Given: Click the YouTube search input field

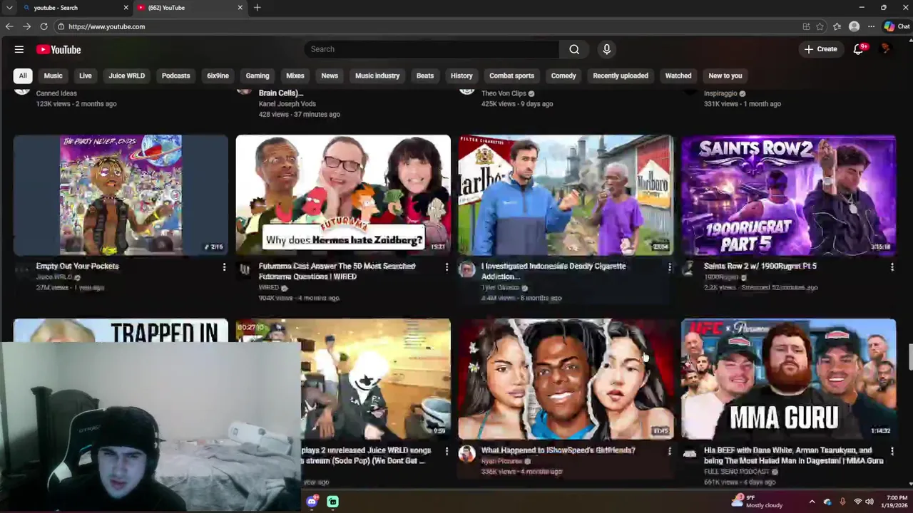Looking at the screenshot, I should coord(432,49).
